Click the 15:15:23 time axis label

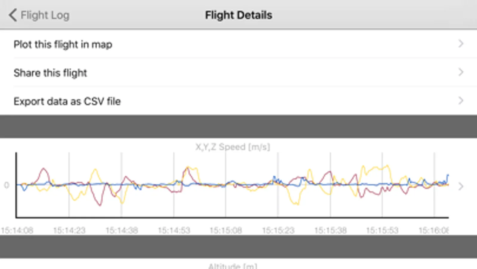click(278, 230)
